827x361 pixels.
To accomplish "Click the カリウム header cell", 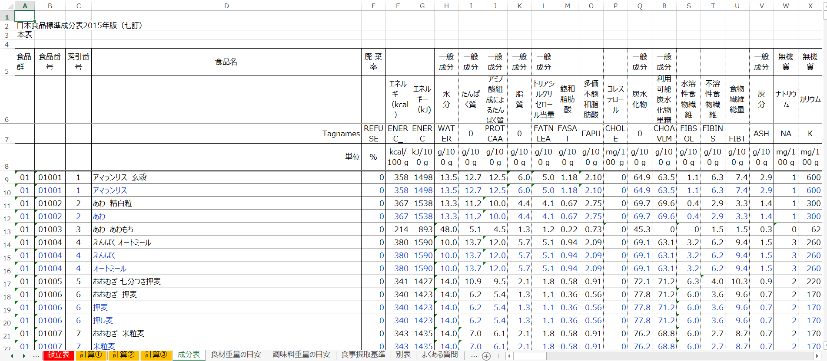I will point(810,99).
